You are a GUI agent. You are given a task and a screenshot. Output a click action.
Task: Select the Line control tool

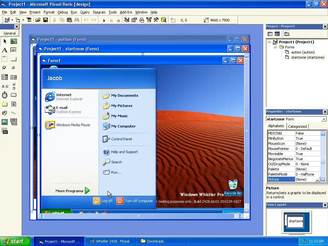13,113
